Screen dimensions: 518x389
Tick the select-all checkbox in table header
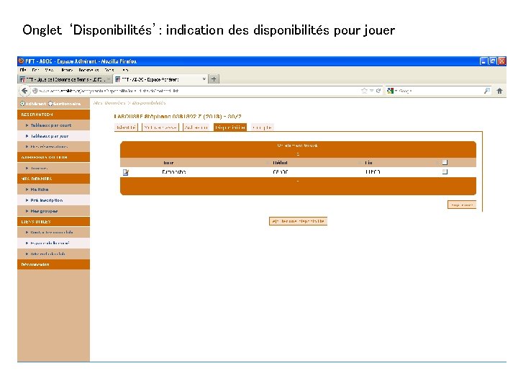click(445, 162)
